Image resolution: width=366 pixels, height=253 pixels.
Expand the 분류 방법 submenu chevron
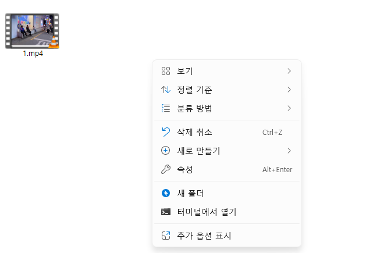click(x=289, y=108)
